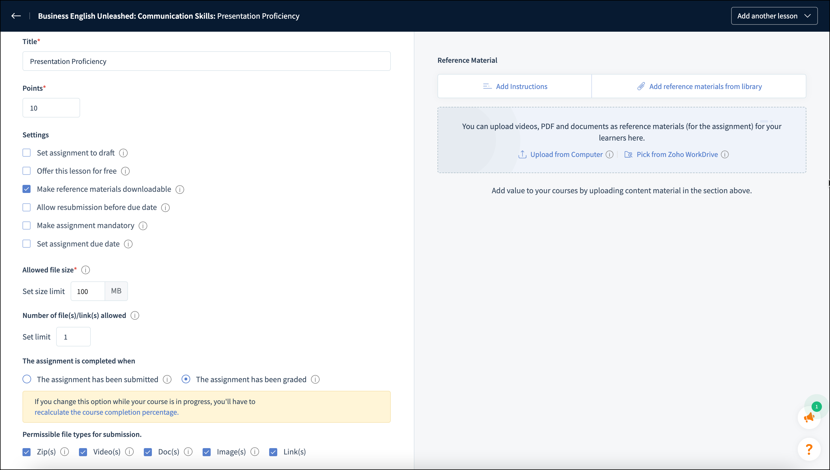The image size is (830, 470).
Task: Check Allow resubmission before due date
Action: point(27,207)
